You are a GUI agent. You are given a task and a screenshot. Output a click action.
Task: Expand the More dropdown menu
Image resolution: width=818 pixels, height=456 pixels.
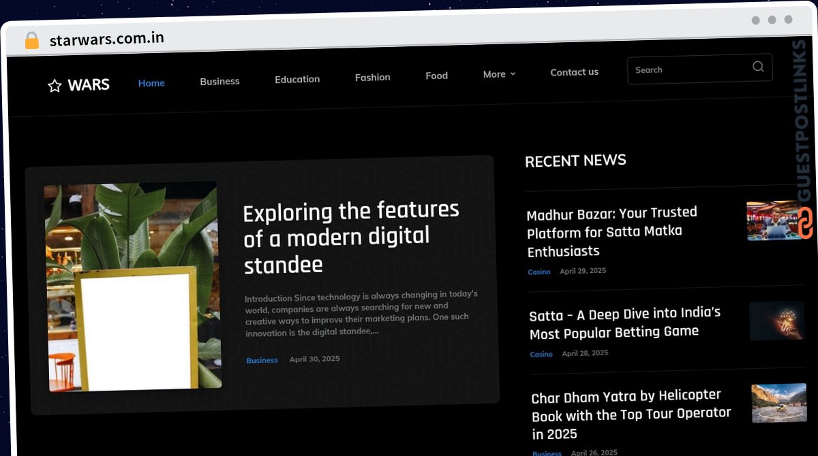click(500, 74)
